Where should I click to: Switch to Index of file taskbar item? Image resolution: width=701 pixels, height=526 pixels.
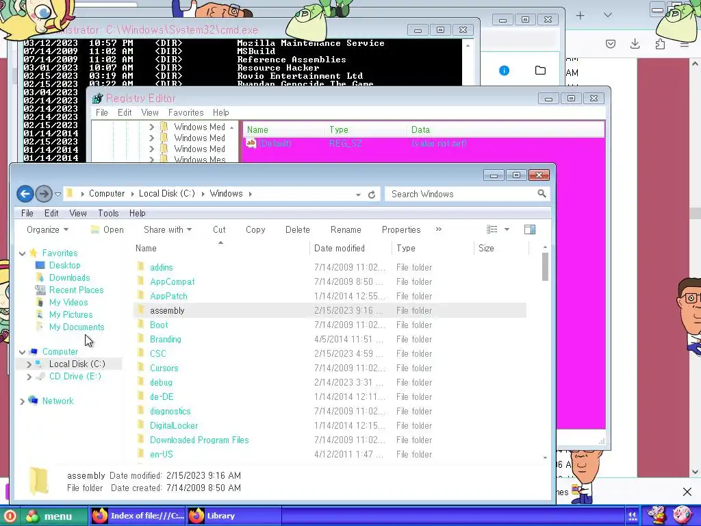138,516
